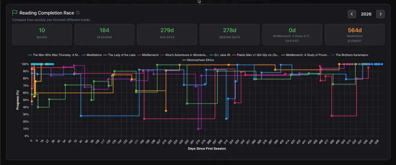Toggle The Brothers Karamazov legend entry
Image resolution: width=396 pixels, height=165 pixels.
click(x=349, y=55)
